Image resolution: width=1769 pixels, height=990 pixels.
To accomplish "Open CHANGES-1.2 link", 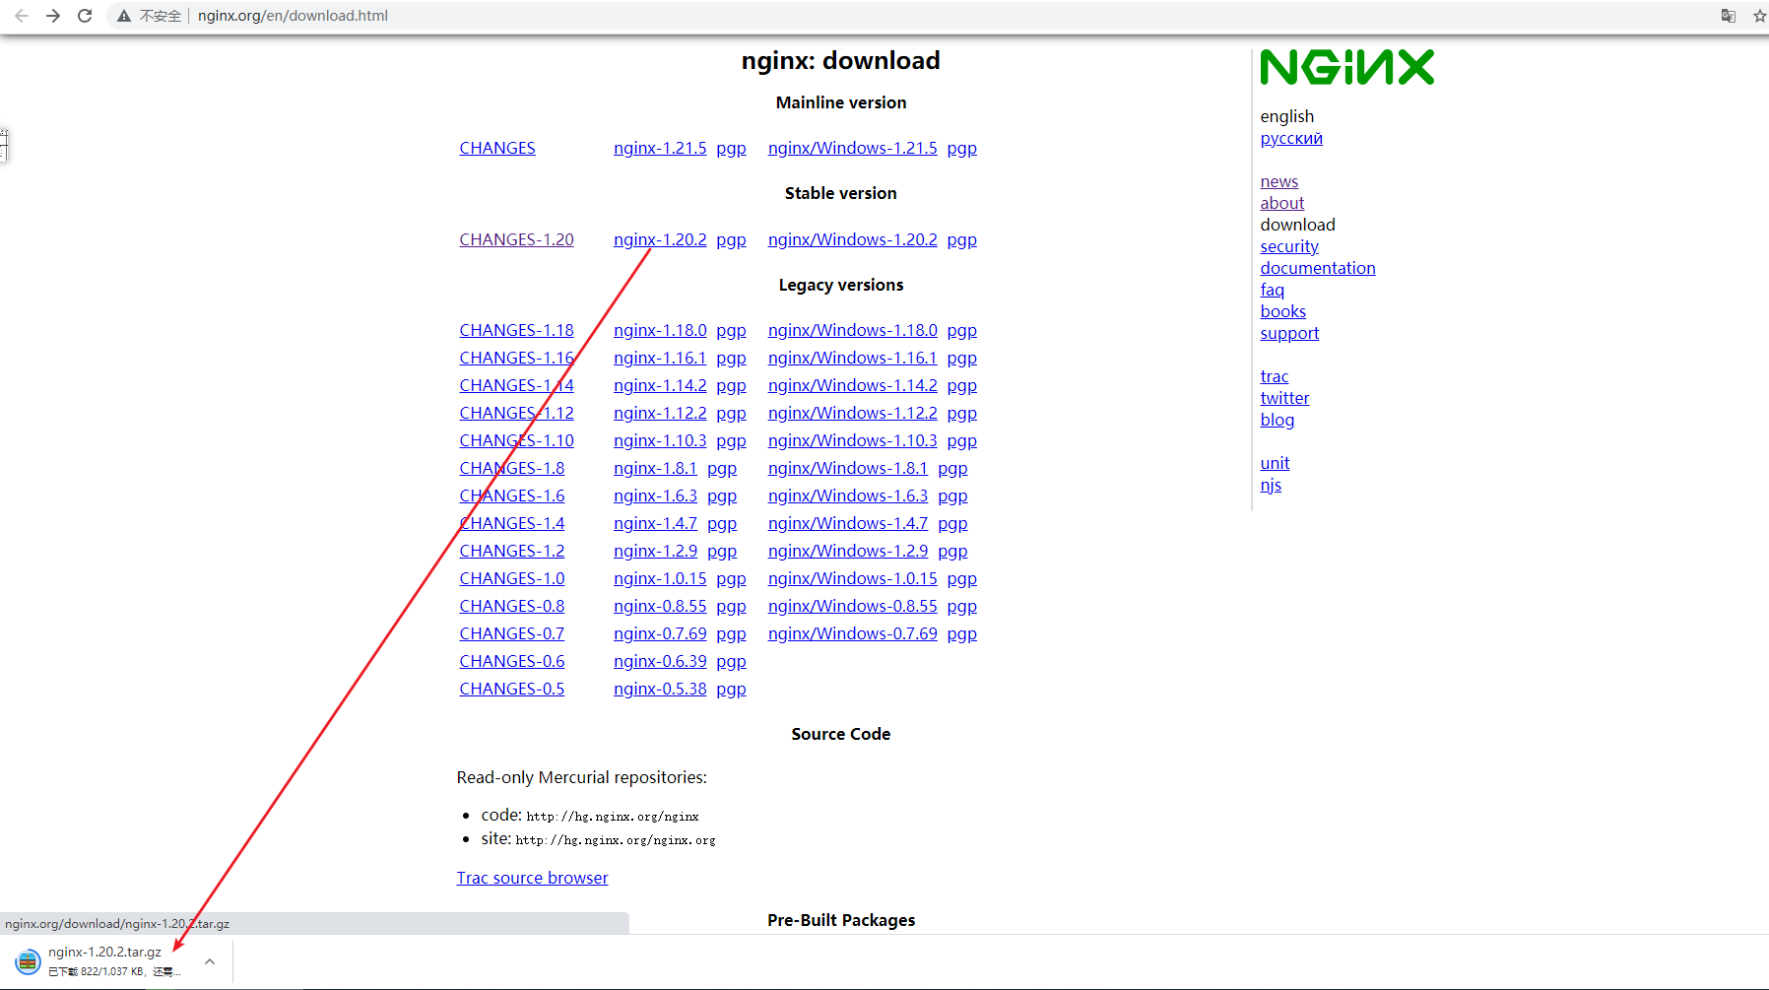I will click(x=512, y=551).
